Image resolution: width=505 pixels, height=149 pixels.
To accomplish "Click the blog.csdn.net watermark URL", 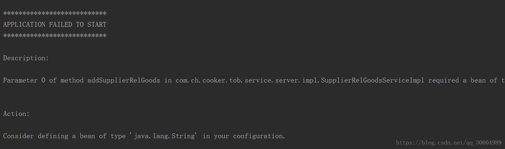I will coord(449,143).
